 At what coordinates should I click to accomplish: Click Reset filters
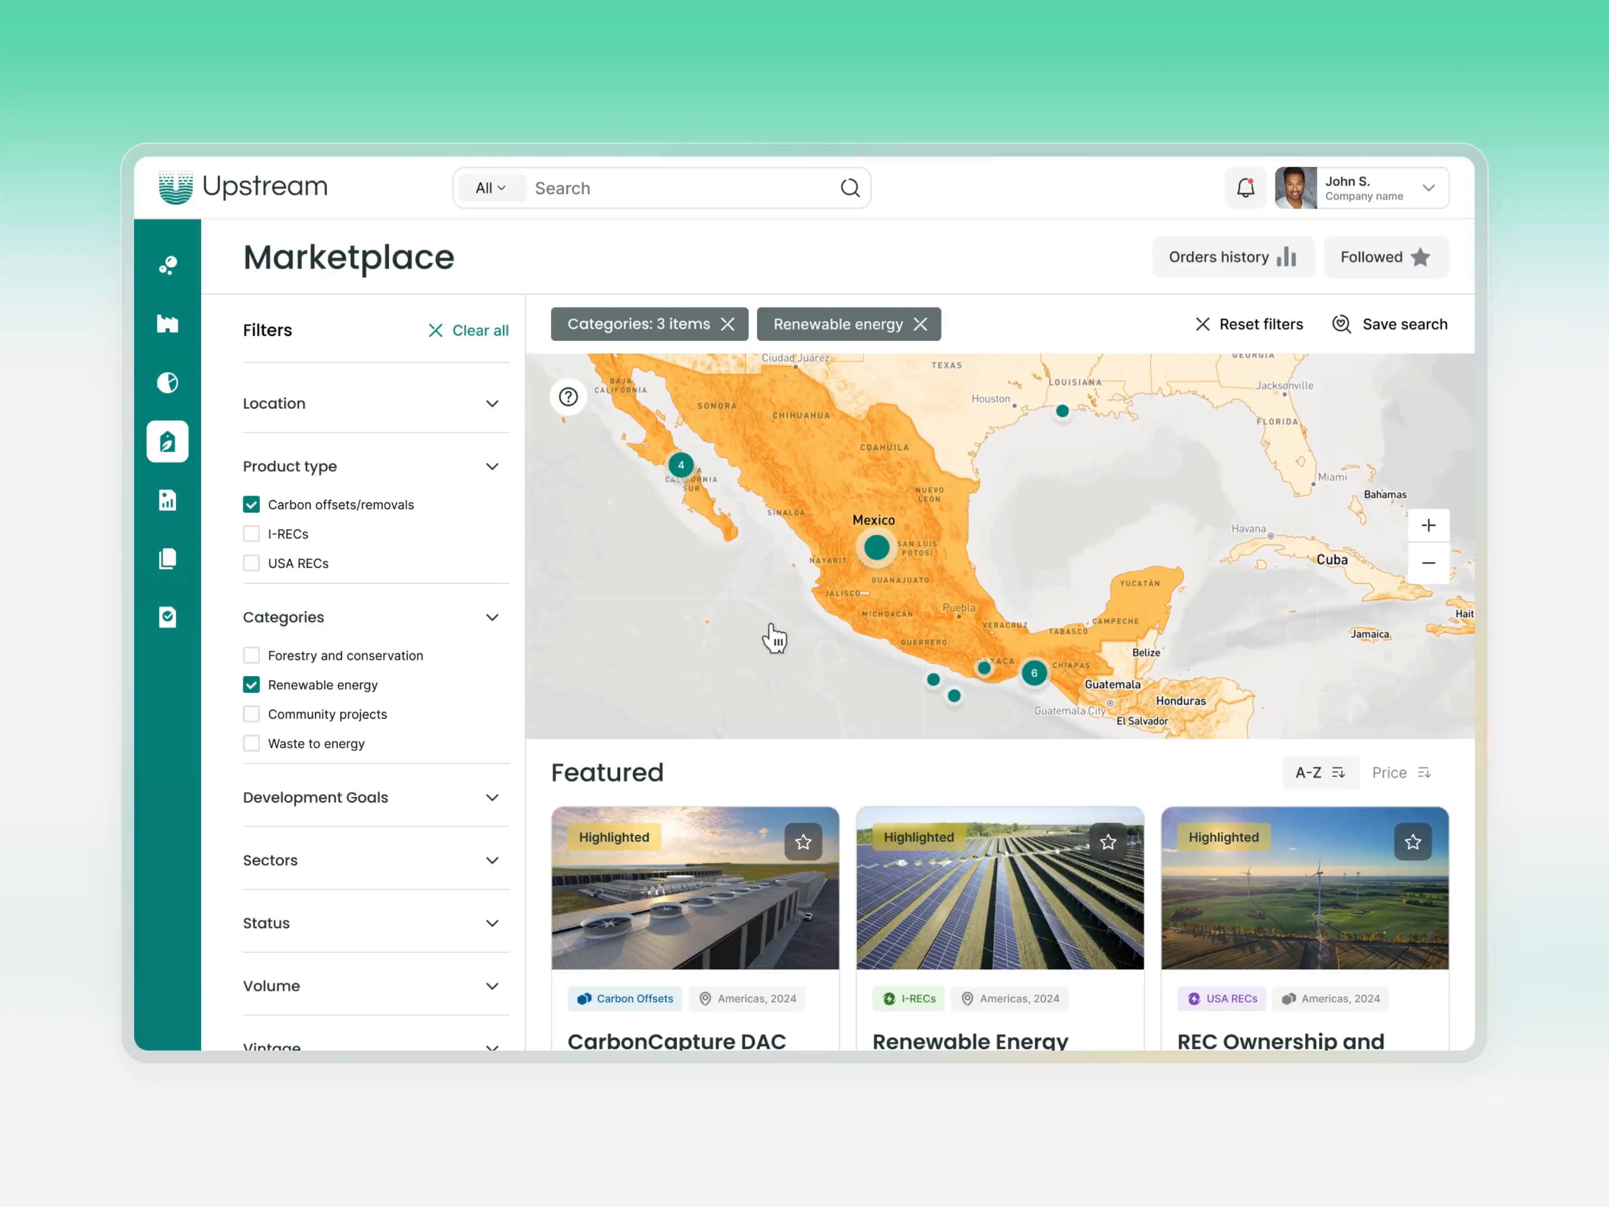click(1249, 324)
